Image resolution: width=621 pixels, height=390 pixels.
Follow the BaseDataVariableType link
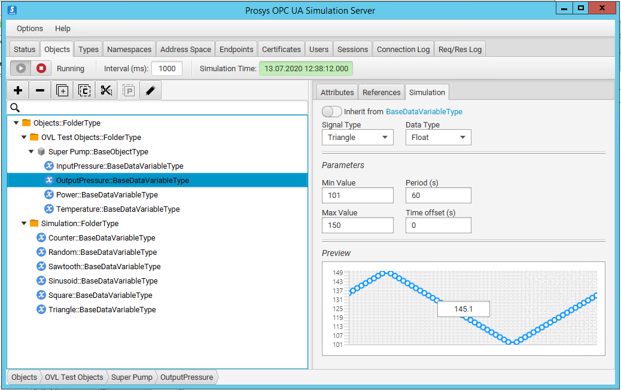(x=424, y=112)
